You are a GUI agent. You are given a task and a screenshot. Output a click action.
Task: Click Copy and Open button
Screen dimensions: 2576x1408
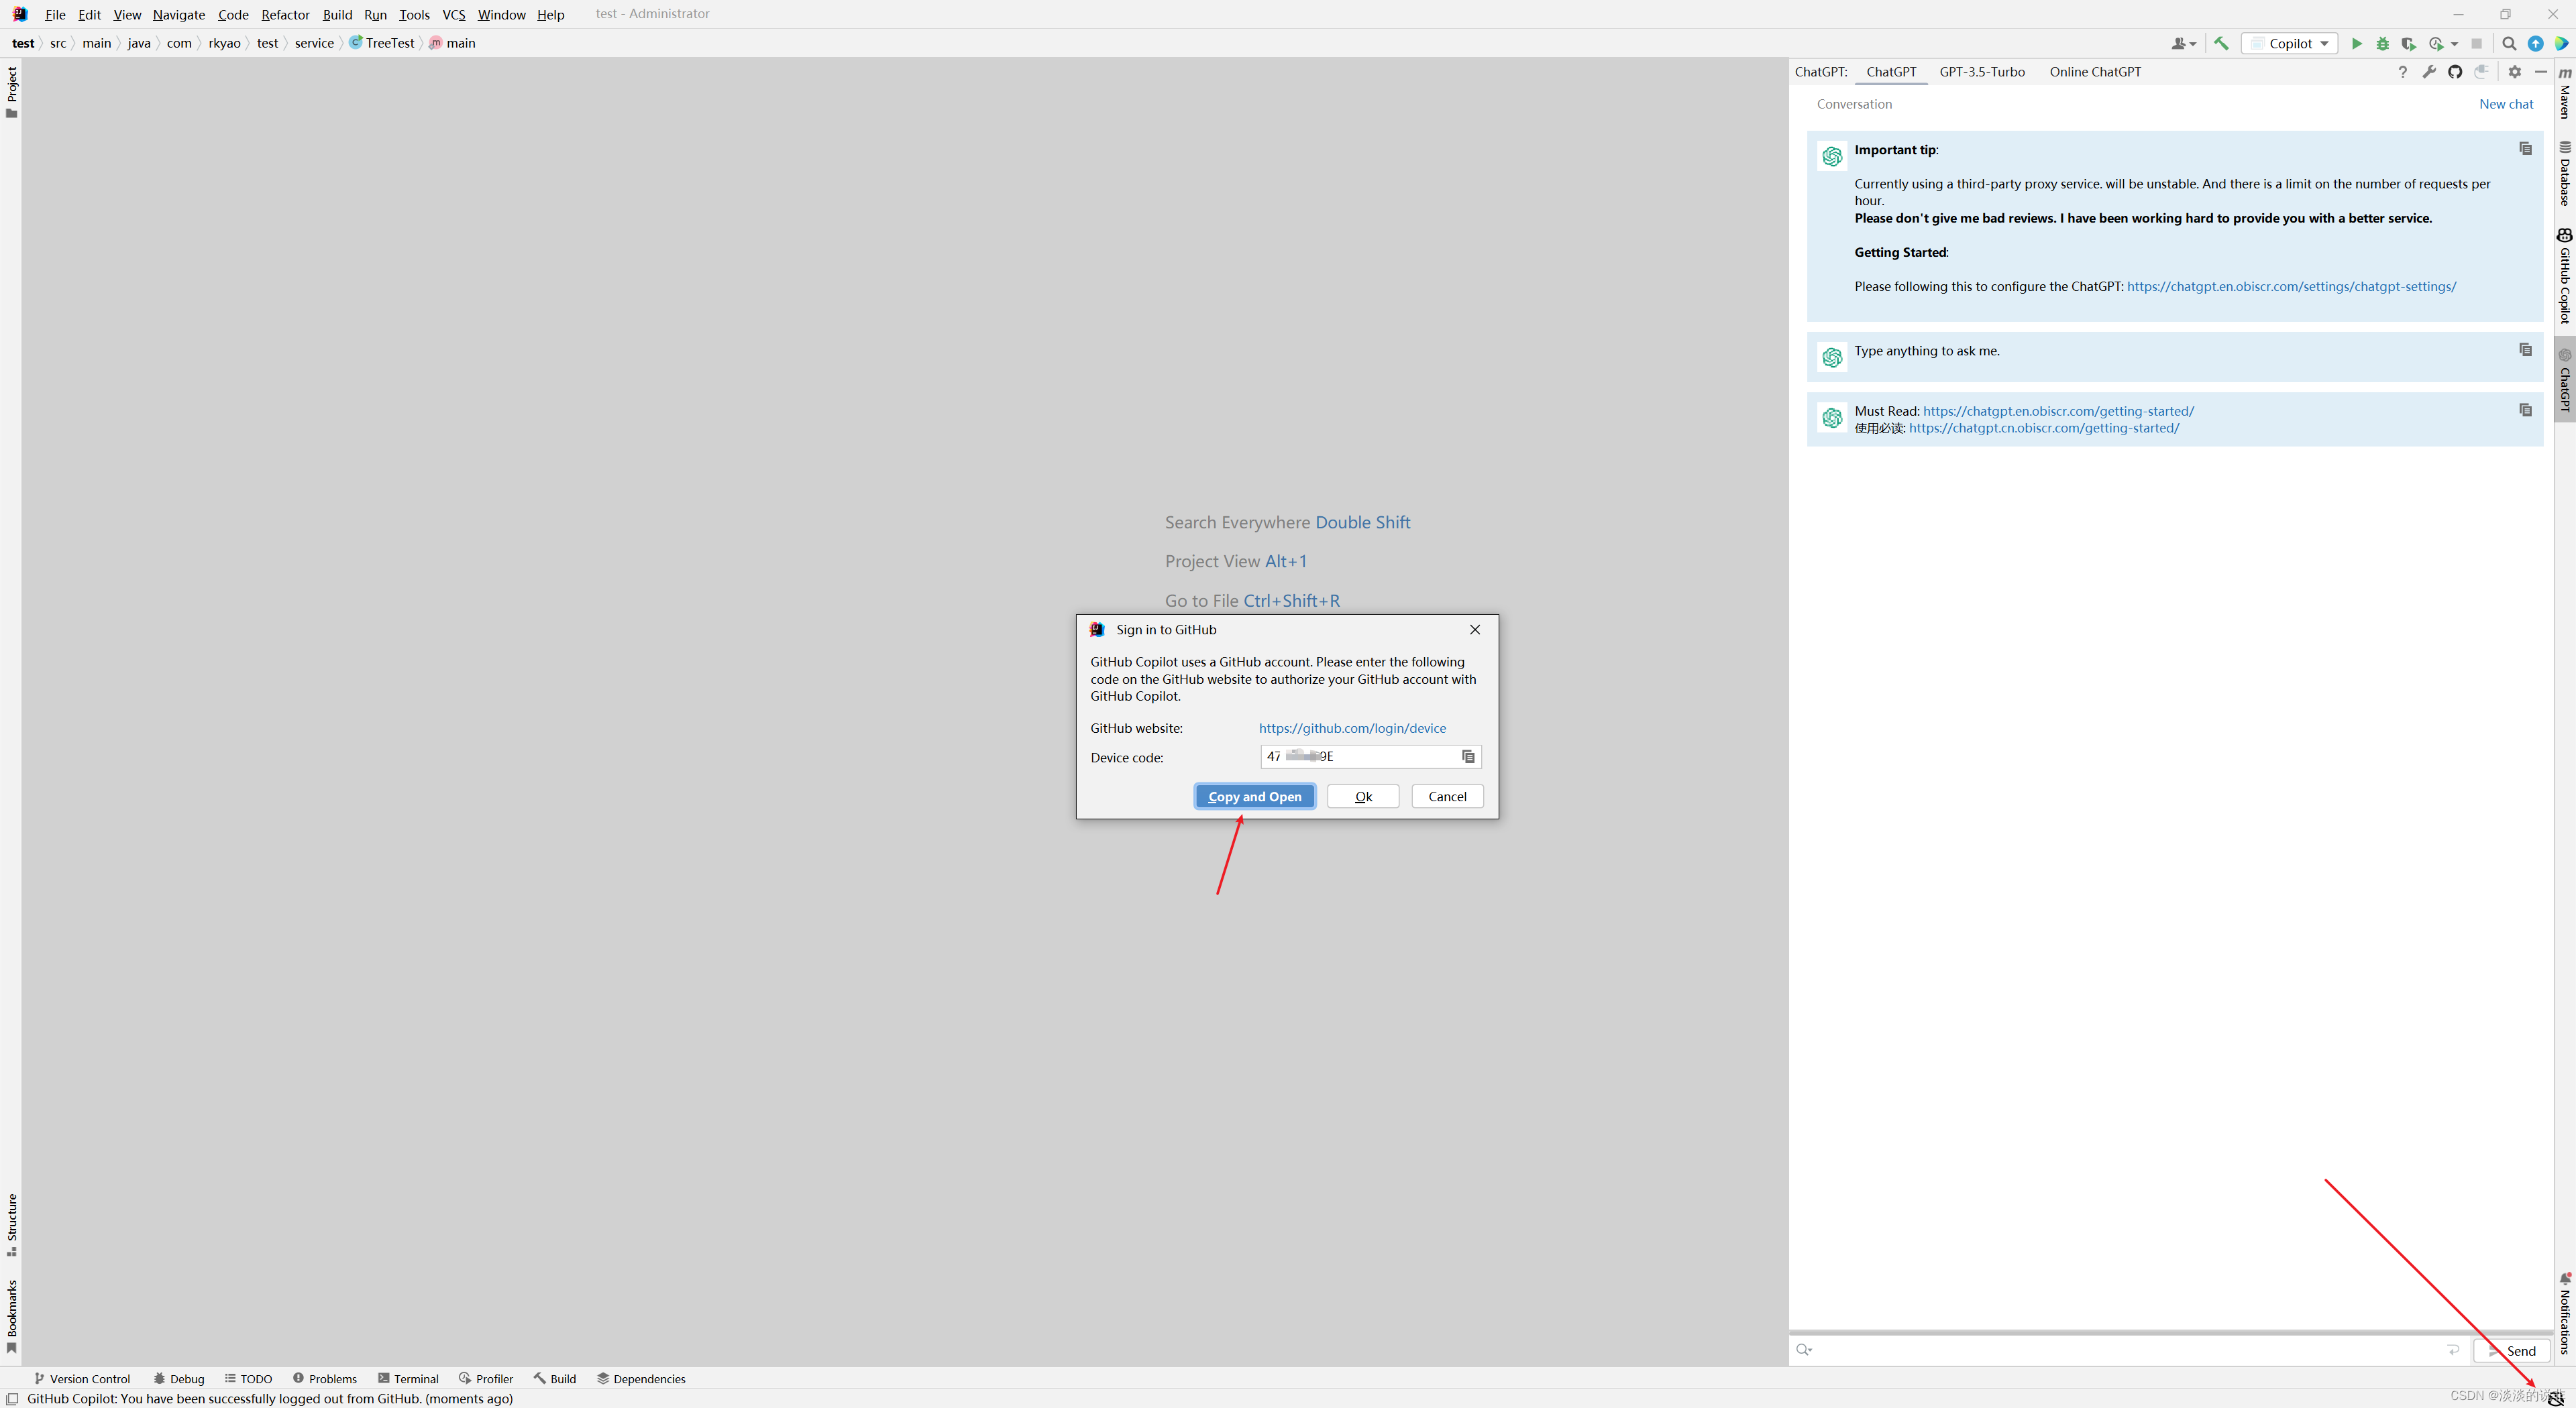[x=1255, y=797]
